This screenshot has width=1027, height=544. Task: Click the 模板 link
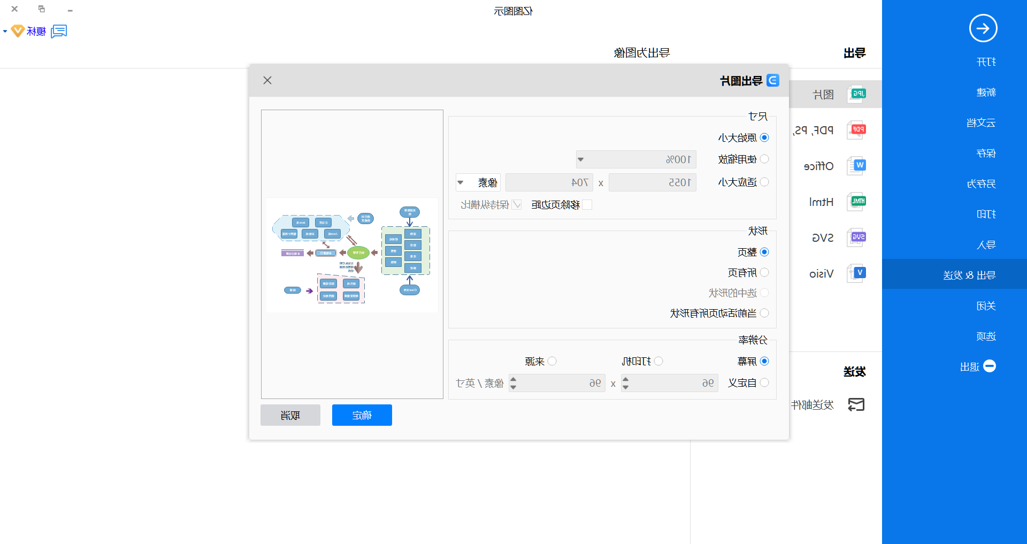[x=36, y=32]
